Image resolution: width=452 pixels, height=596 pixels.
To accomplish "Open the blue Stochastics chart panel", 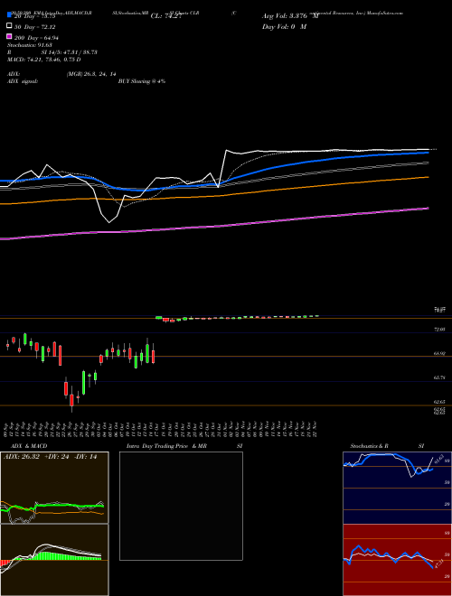I will [397, 488].
